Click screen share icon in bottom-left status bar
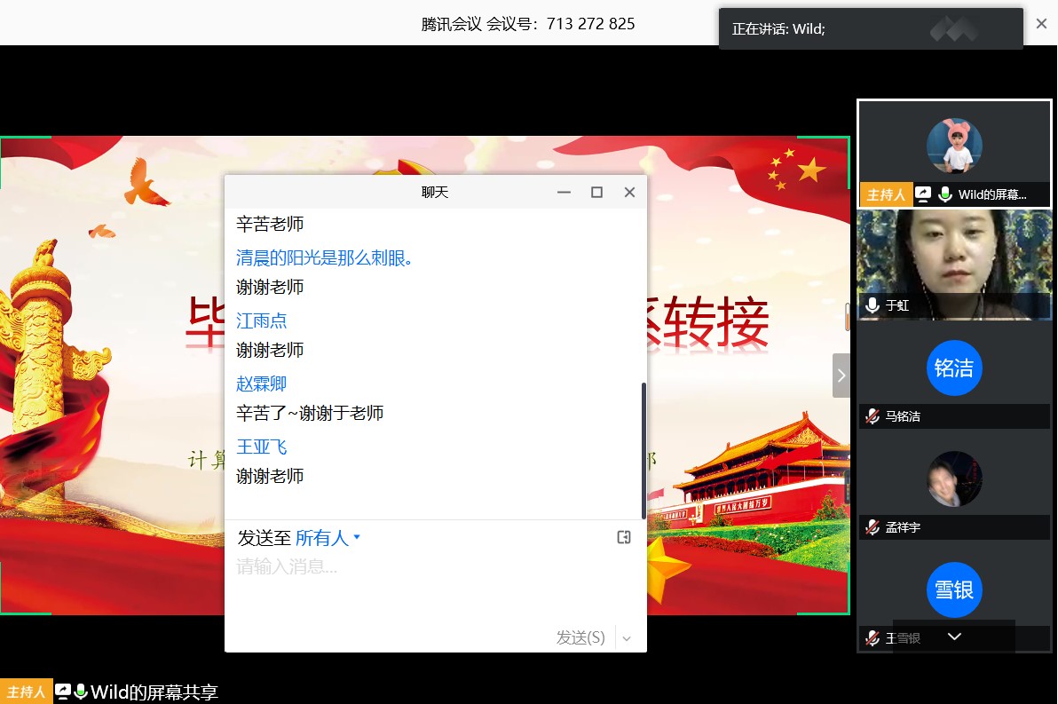 click(x=63, y=692)
